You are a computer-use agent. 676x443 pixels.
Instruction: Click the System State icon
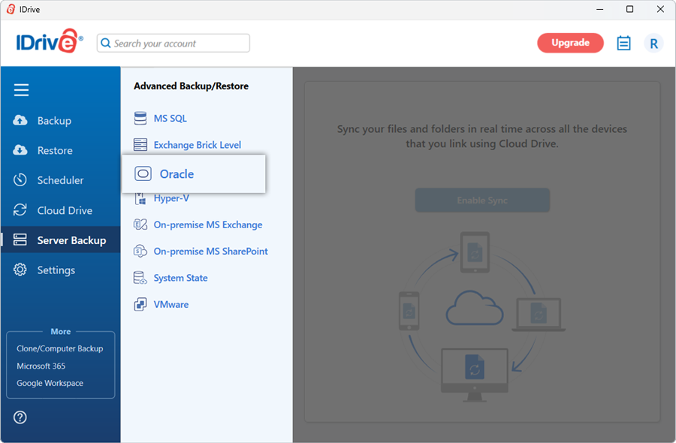pyautogui.click(x=140, y=278)
